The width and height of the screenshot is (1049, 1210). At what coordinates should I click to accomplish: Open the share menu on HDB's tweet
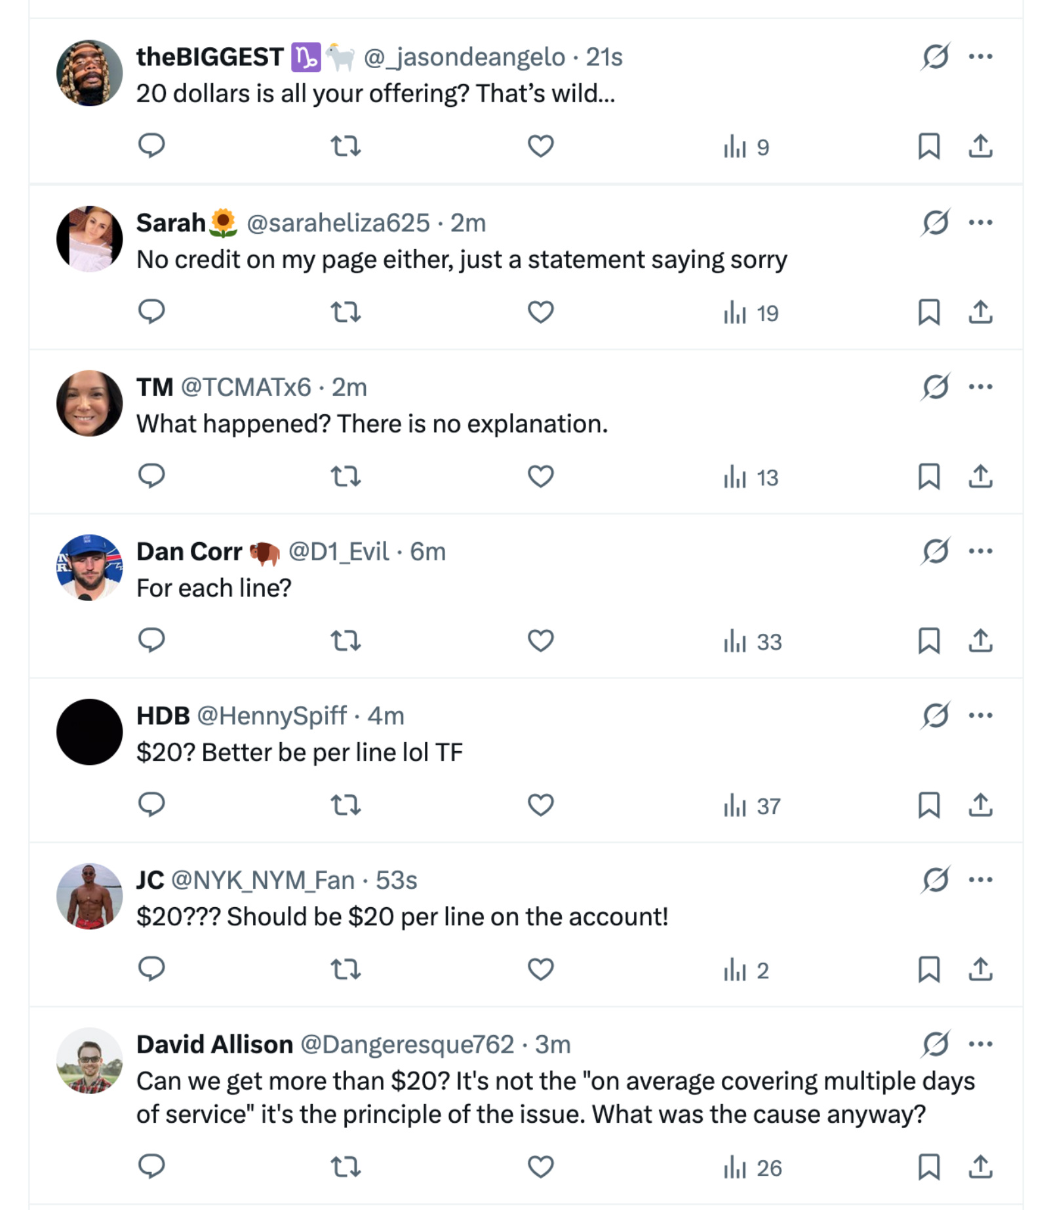pos(982,808)
